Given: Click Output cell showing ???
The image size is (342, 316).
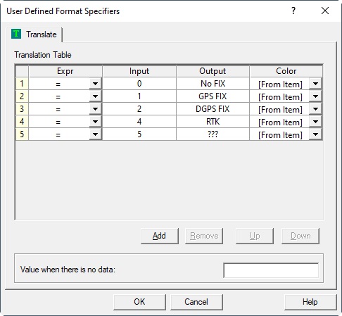Looking at the screenshot, I should [213, 134].
